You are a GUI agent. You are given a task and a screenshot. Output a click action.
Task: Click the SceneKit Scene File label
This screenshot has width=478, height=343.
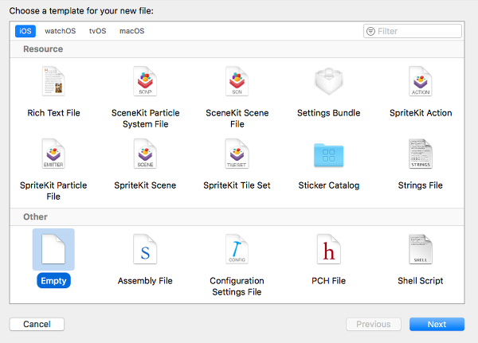[237, 119]
